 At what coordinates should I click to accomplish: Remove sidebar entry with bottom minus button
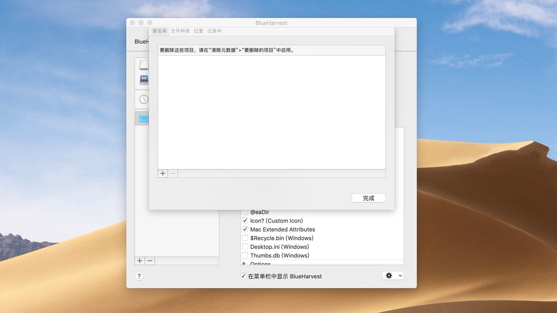[x=150, y=261]
